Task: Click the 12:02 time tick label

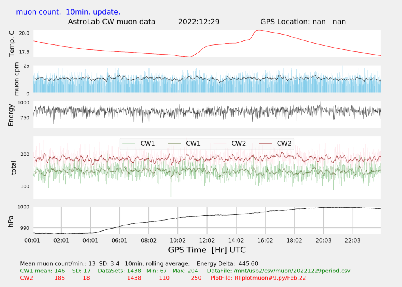Action: (207, 240)
